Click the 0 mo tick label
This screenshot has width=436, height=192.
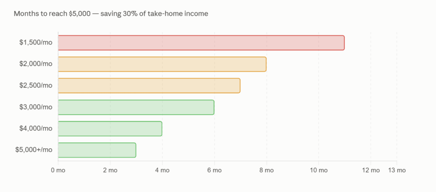point(58,170)
